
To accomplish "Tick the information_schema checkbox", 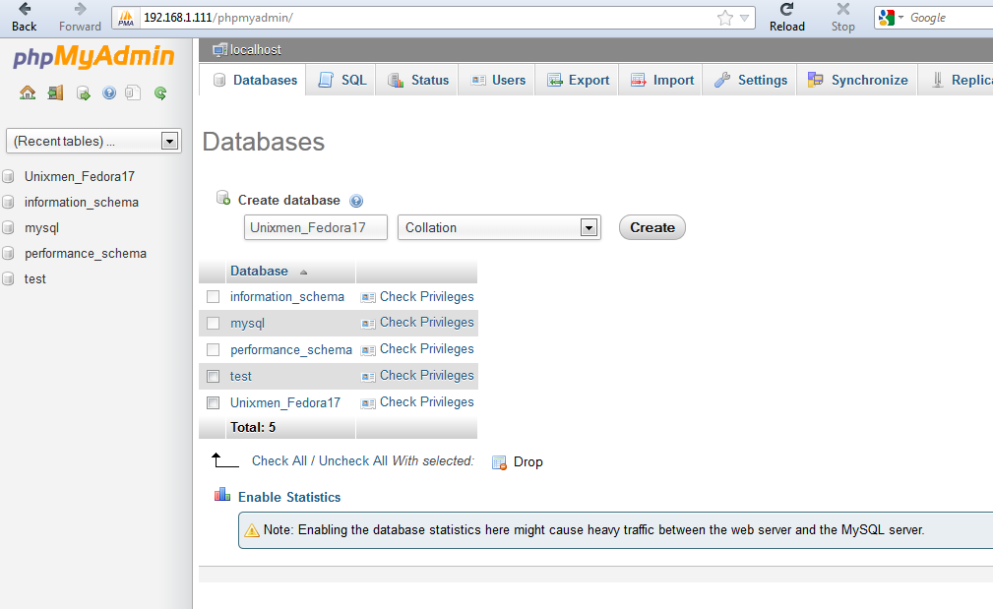I will (214, 297).
